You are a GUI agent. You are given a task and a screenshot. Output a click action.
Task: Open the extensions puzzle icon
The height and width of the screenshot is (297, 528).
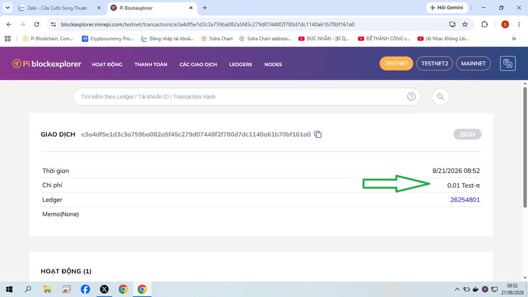tap(484, 24)
